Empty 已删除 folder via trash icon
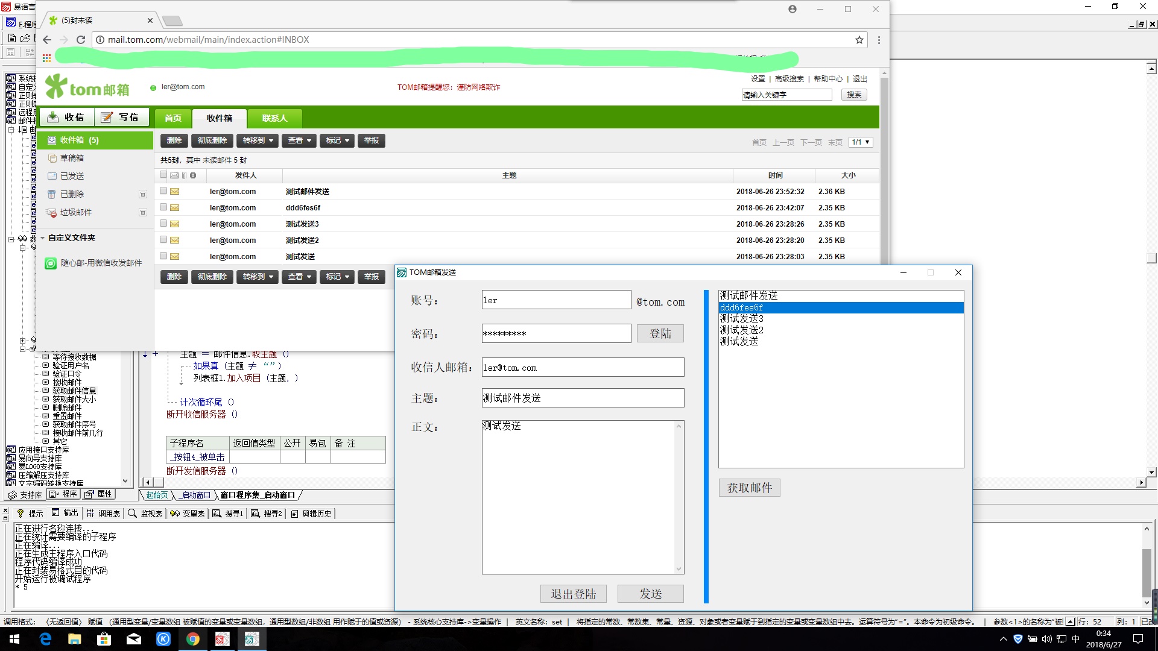 [x=143, y=194]
